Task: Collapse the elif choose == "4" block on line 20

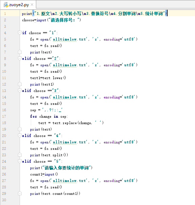Action: tap(20, 135)
